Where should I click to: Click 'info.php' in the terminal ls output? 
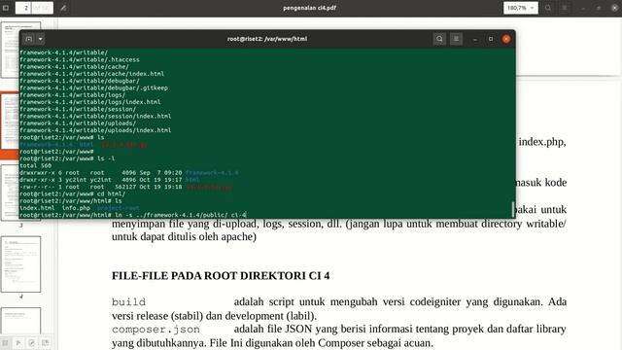pos(76,208)
